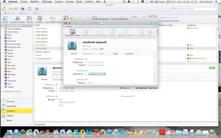Viewport: 221px width, 138px height.
Task: Click the undo icon in main Outlook toolbar
Action: tap(11, 9)
